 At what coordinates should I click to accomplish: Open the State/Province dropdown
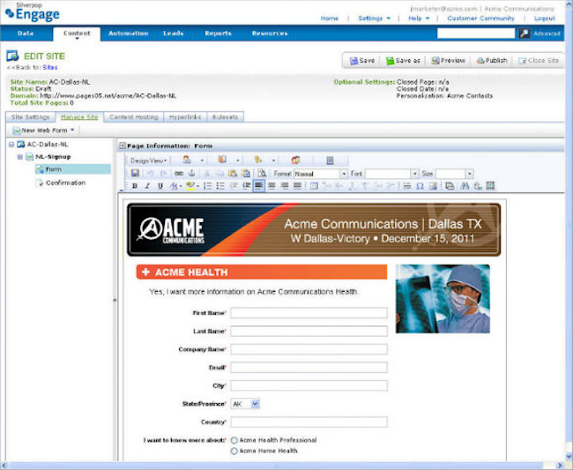pyautogui.click(x=245, y=403)
